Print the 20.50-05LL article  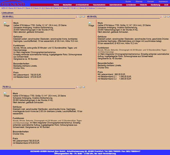pyautogui.click(x=80, y=17)
